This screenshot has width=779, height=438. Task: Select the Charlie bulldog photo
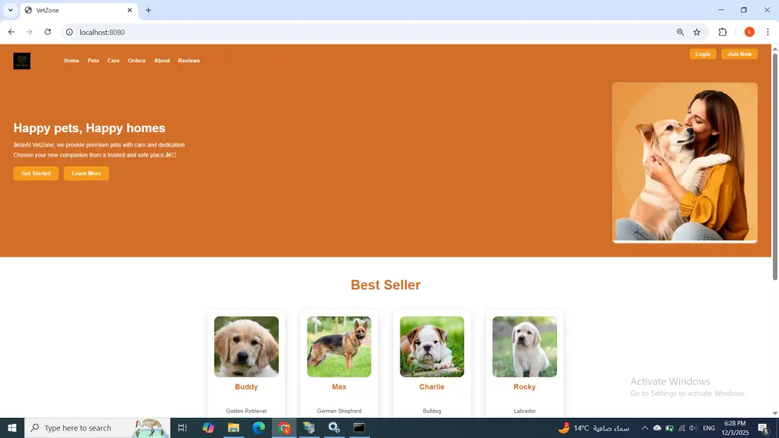[x=432, y=347]
